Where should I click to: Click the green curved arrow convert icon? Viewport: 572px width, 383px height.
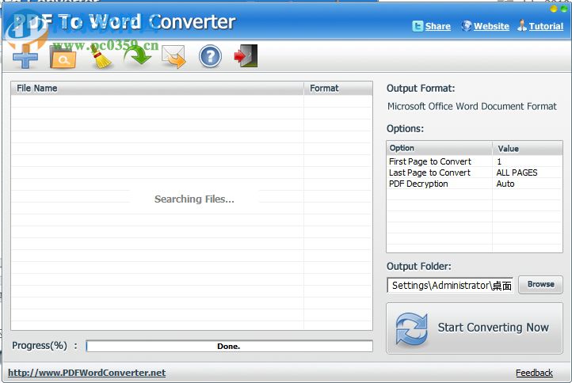tap(137, 56)
